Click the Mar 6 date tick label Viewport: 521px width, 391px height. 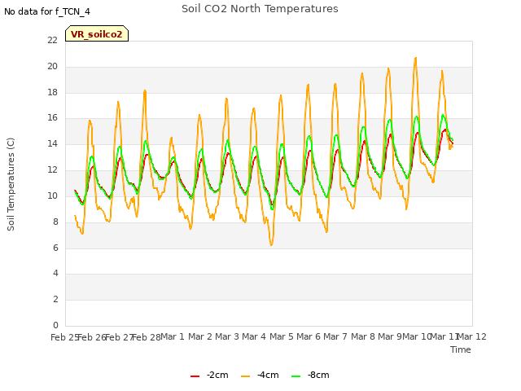click(x=309, y=336)
